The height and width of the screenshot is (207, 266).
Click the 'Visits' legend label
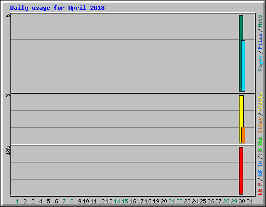(x=260, y=102)
